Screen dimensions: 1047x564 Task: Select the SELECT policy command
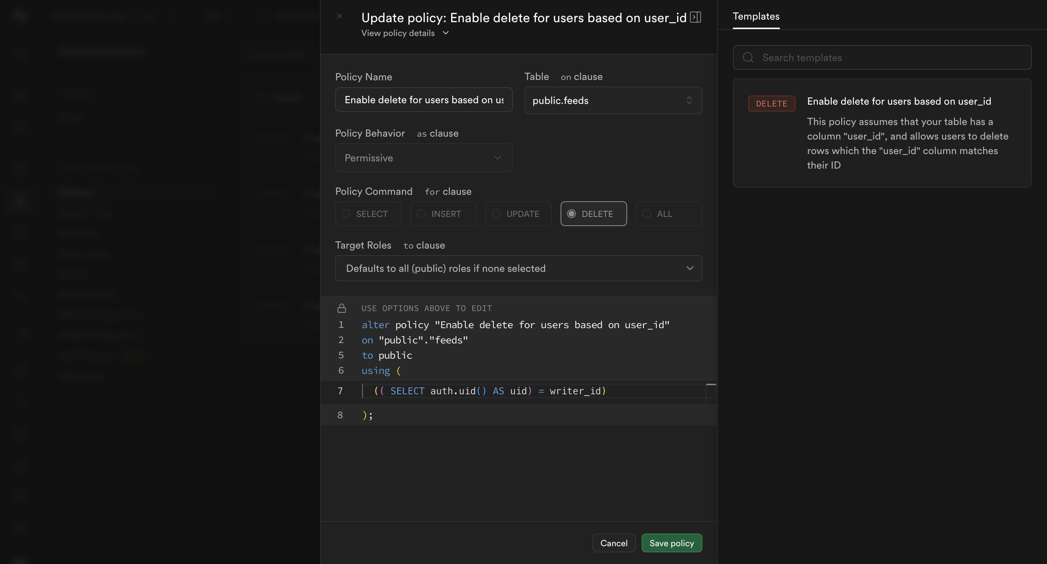[x=368, y=214]
